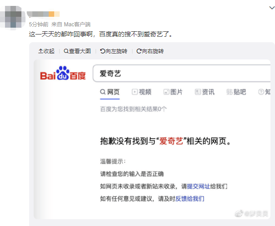The height and width of the screenshot is (226, 275).
Task: Click the blurred username
Action: coord(43,14)
